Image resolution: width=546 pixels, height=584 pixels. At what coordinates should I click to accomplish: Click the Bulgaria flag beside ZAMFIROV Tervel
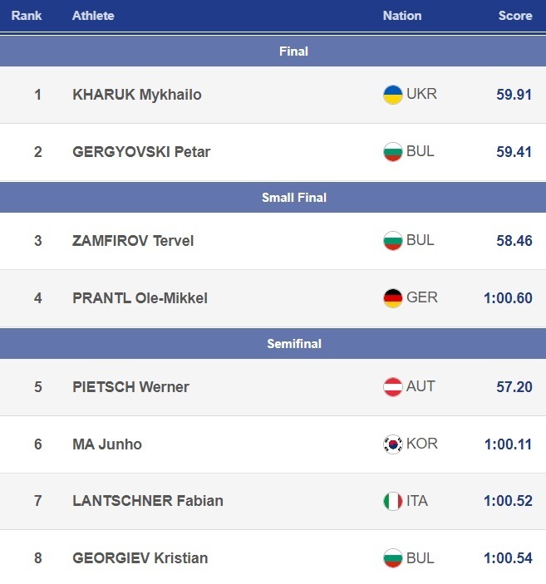point(392,241)
